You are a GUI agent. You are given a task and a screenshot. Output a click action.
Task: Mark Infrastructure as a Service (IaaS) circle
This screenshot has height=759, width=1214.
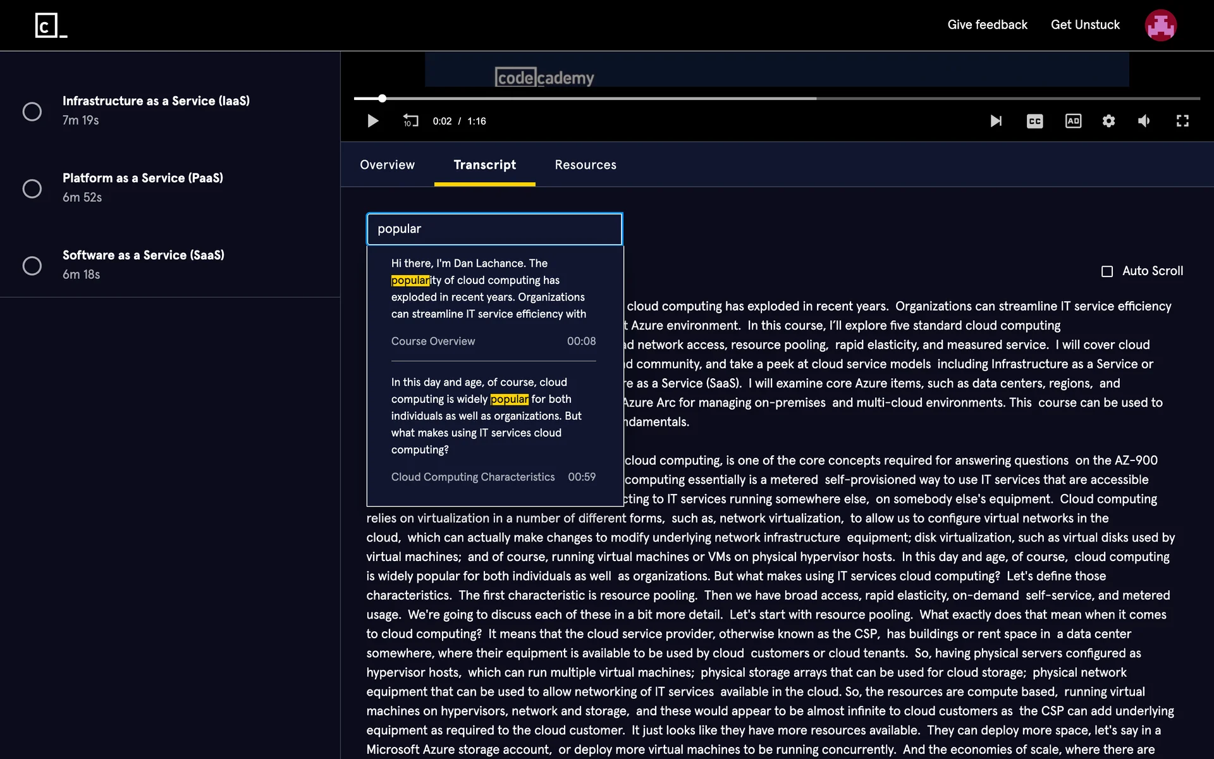[x=32, y=111]
